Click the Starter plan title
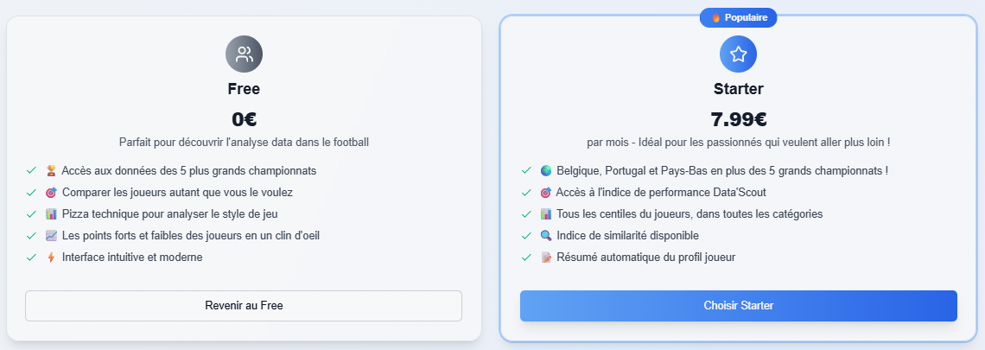 pyautogui.click(x=738, y=89)
